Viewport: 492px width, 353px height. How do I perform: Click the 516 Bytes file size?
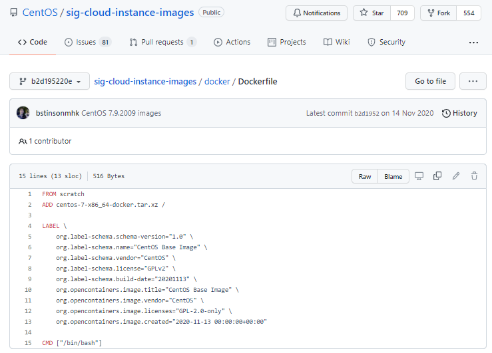[109, 176]
